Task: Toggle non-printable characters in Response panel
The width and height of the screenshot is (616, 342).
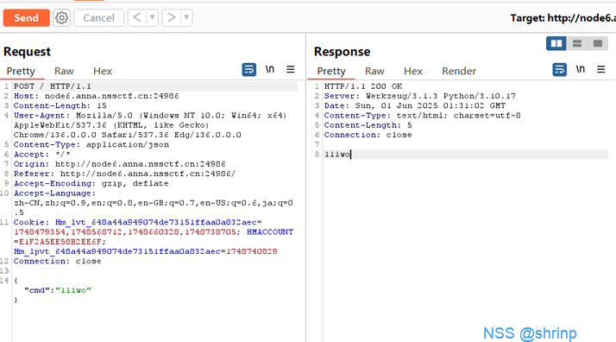Action: coord(581,70)
